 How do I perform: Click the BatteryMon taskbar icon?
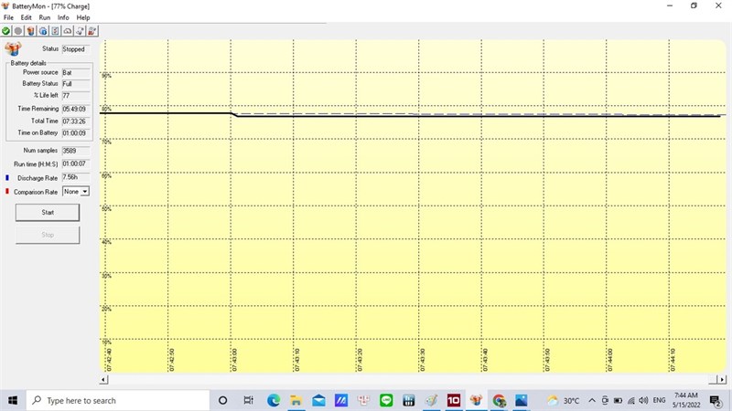[476, 400]
